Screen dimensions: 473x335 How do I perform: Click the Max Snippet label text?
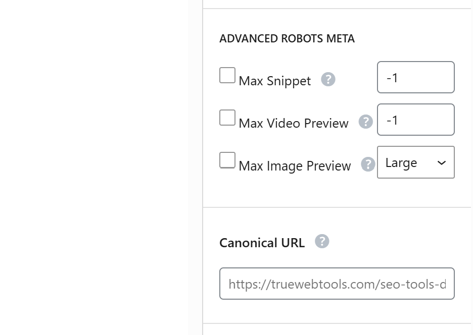[275, 81]
